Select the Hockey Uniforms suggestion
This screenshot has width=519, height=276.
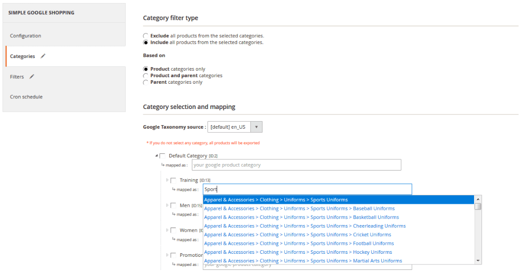pos(339,252)
